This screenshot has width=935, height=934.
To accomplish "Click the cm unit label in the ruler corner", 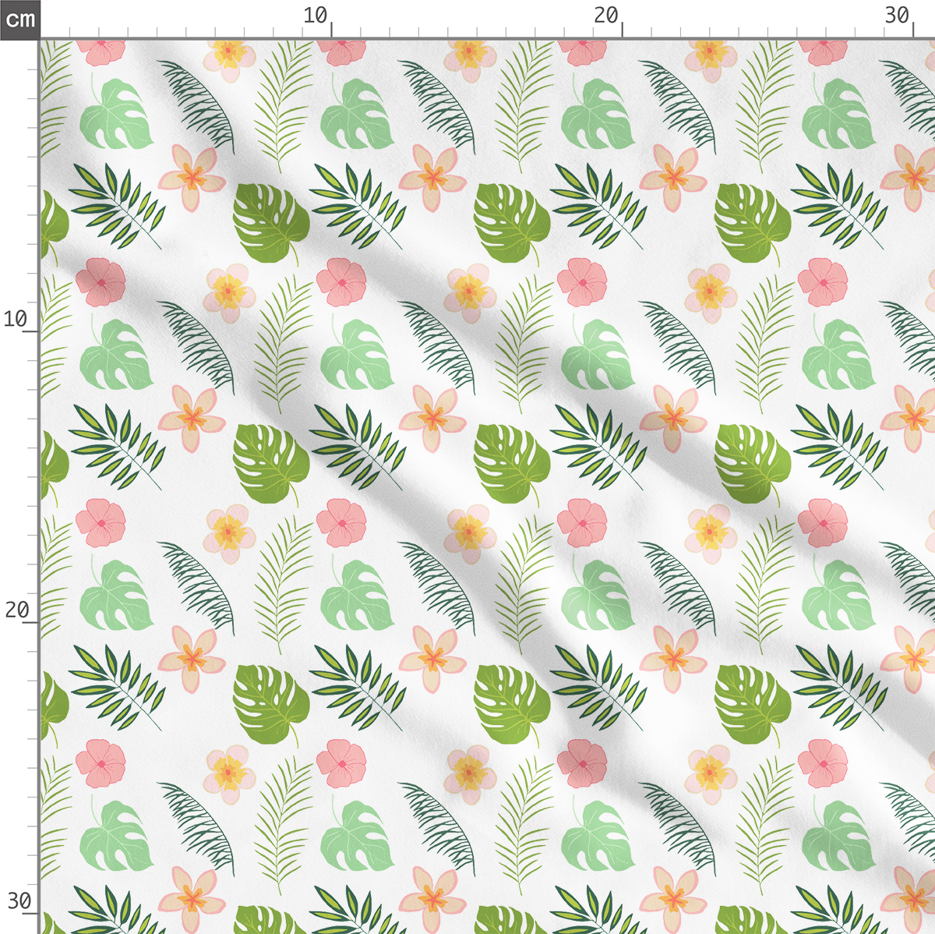I will [x=19, y=19].
